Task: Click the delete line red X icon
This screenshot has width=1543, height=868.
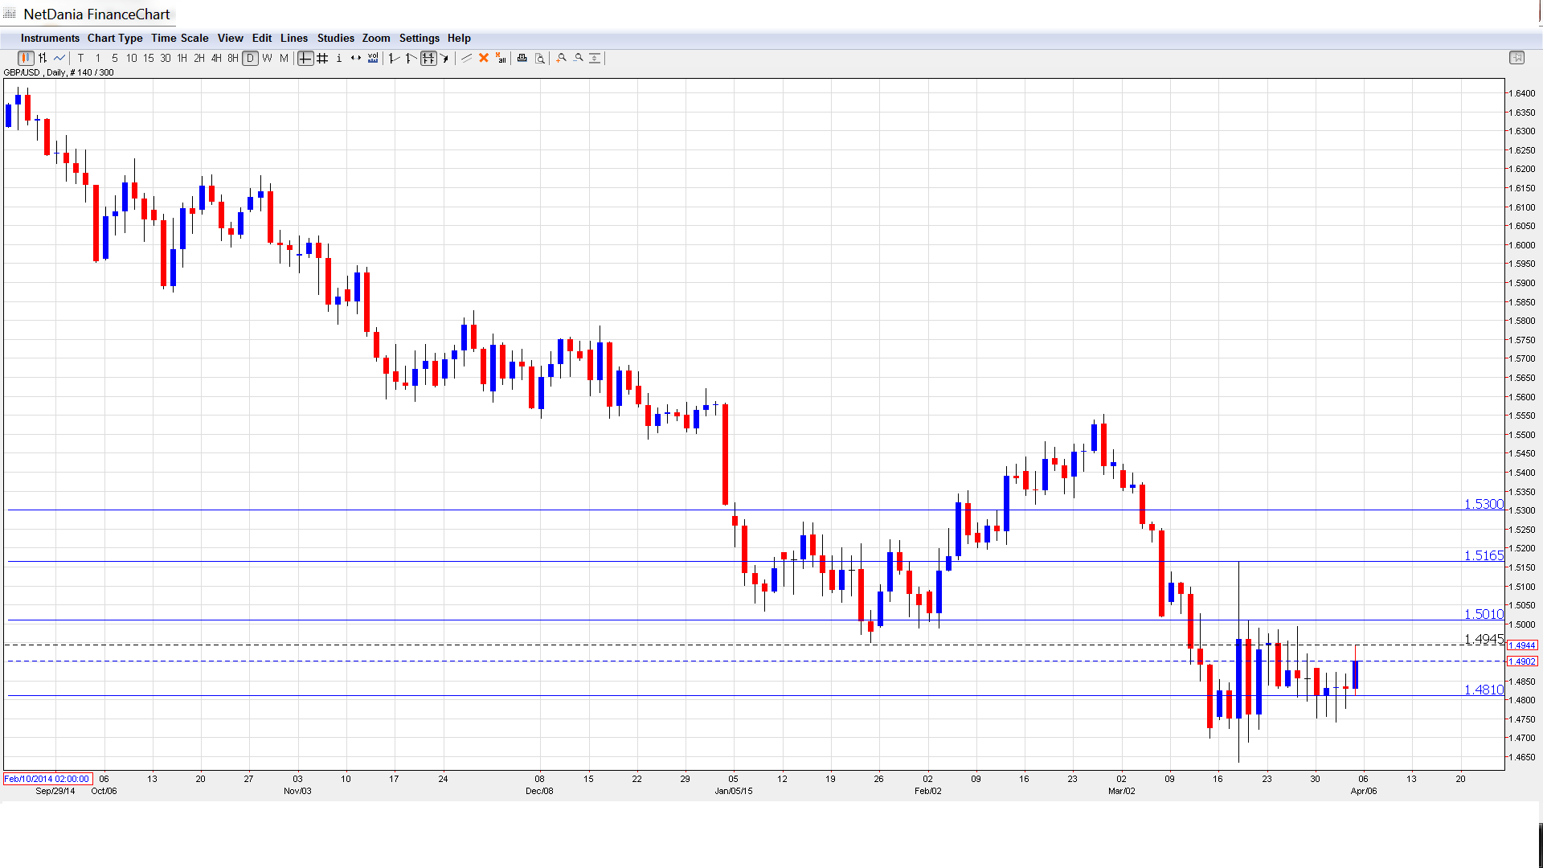Action: [x=484, y=58]
